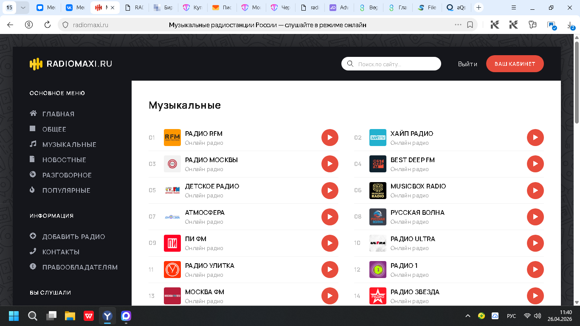
Task: Play the Радио Звезда station
Action: 535,296
